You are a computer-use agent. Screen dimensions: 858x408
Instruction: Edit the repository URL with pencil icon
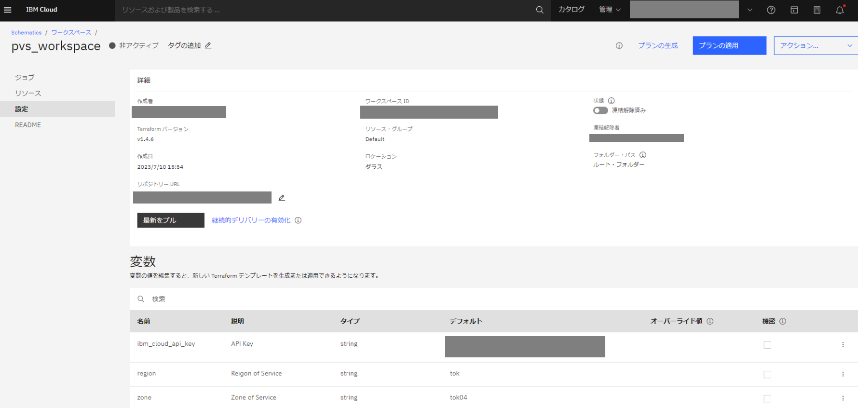(282, 198)
